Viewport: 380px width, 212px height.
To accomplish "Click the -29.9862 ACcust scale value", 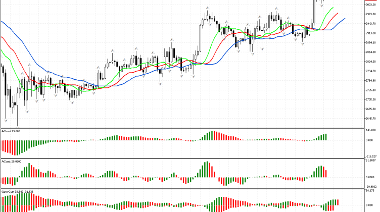I will 371,187.
